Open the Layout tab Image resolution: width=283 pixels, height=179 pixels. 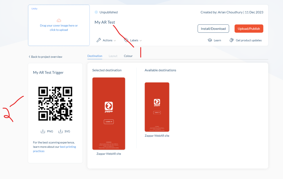click(x=113, y=56)
